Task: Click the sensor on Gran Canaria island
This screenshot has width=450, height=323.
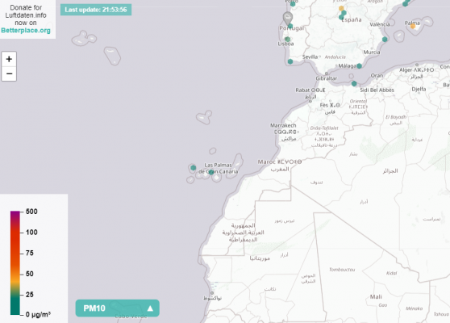Action: 211,172
